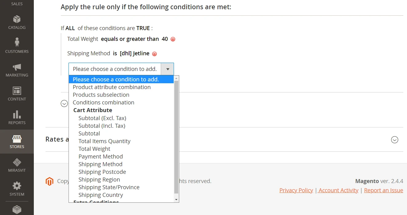Open the Reports bar chart icon

point(17,115)
